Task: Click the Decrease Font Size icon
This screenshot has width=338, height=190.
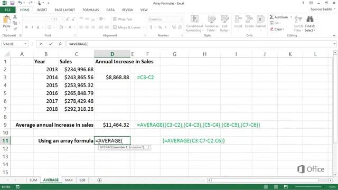Action: (73, 19)
